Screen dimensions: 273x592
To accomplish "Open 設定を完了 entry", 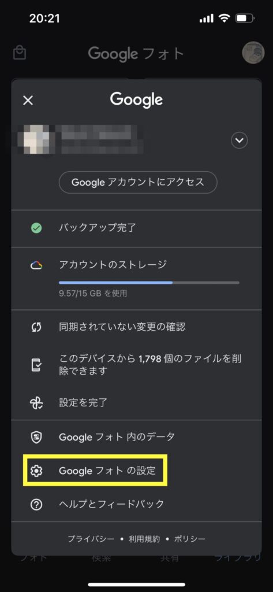I will pyautogui.click(x=136, y=402).
